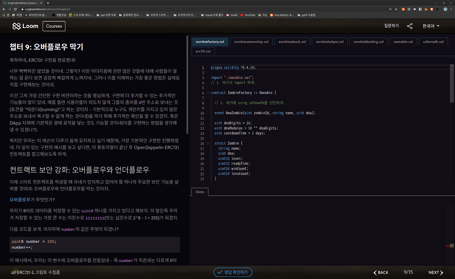The width and height of the screenshot is (455, 279).
Task: Open the 스타 트랙, 바다 bookmark
Action: [x=81, y=15]
